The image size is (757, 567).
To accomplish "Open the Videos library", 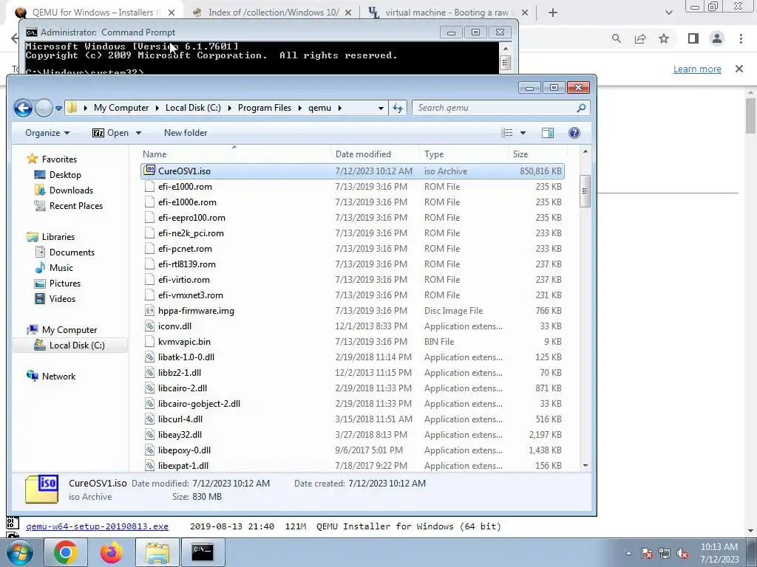I will coord(62,299).
